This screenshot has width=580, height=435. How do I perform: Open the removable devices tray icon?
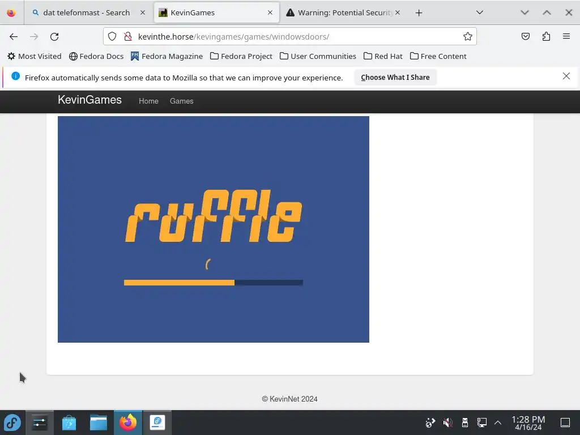click(465, 423)
